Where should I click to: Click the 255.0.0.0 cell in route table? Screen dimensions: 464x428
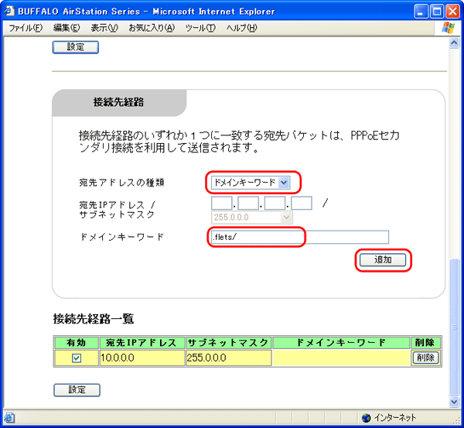229,358
